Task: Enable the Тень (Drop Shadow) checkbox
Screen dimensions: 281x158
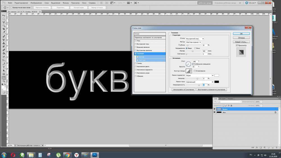Action: click(135, 41)
